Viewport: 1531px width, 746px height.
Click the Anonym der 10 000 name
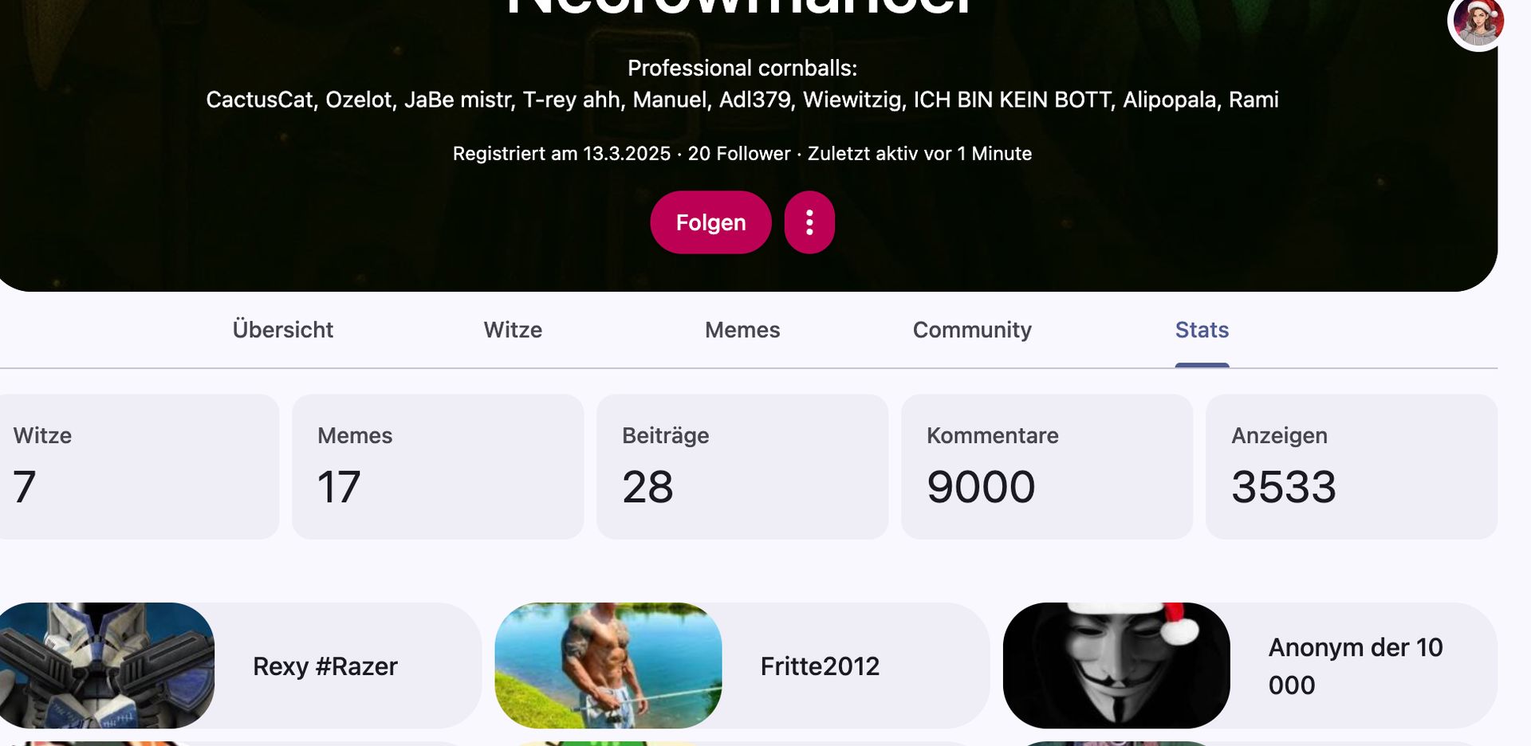coord(1356,666)
